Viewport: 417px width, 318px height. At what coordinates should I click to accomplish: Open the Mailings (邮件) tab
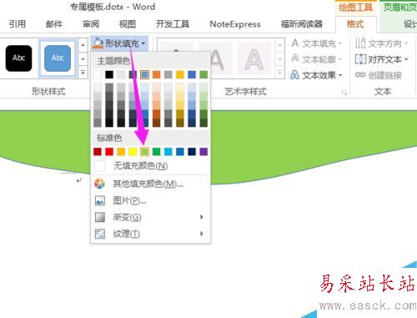tap(54, 24)
